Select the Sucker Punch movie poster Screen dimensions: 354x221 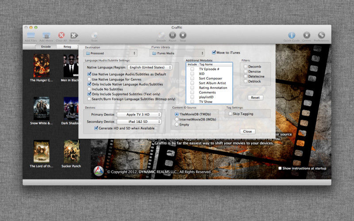click(71, 151)
